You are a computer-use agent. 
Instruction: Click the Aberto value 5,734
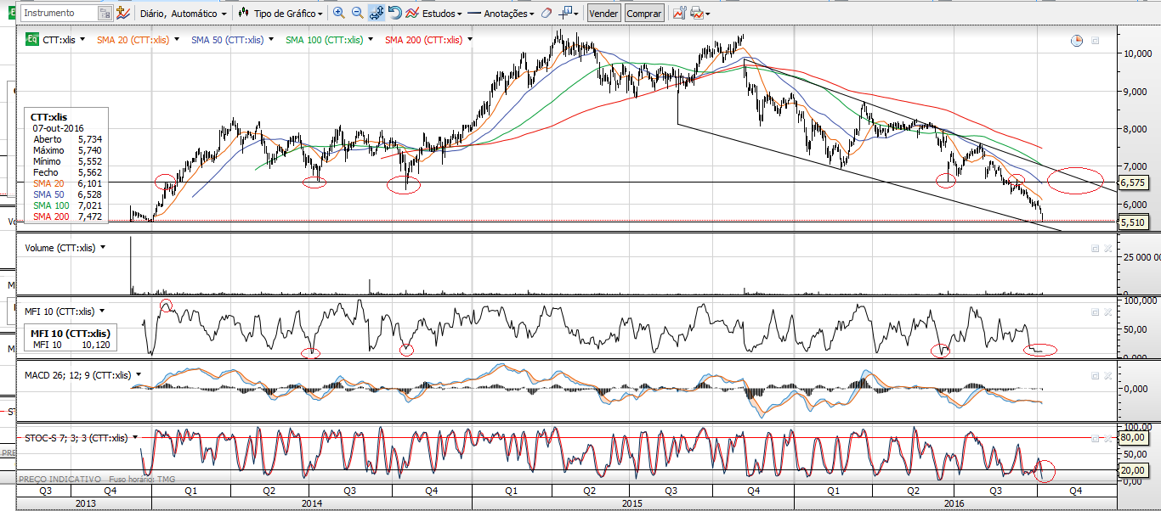[89, 139]
